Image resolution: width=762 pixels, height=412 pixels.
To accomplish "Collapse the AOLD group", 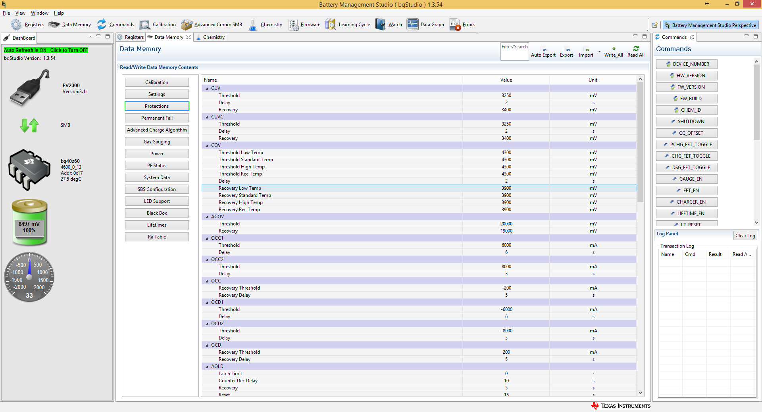I will [207, 367].
